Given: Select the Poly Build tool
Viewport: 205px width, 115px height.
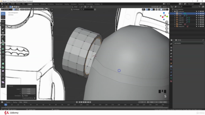Looking at the screenshot, I should point(3,64).
